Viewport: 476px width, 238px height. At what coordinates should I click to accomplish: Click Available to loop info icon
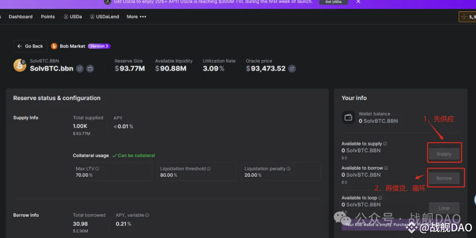(x=380, y=198)
